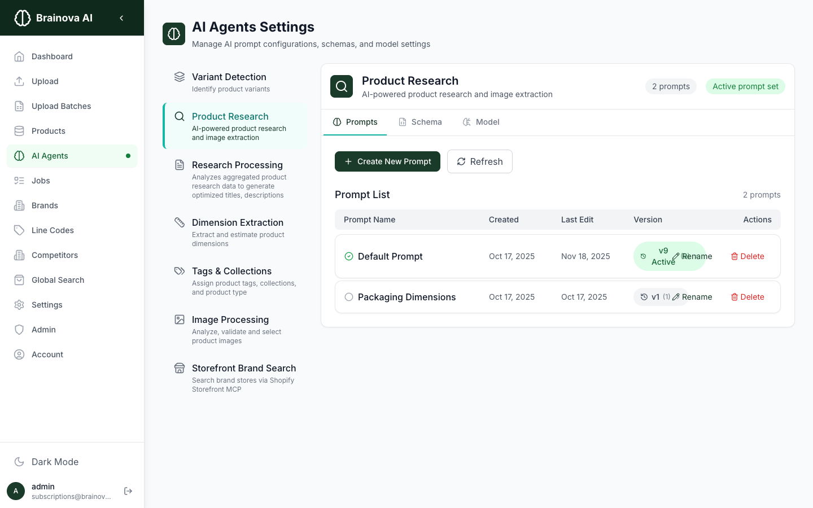
Task: Click the Default Prompt active check circle
Action: pos(349,256)
